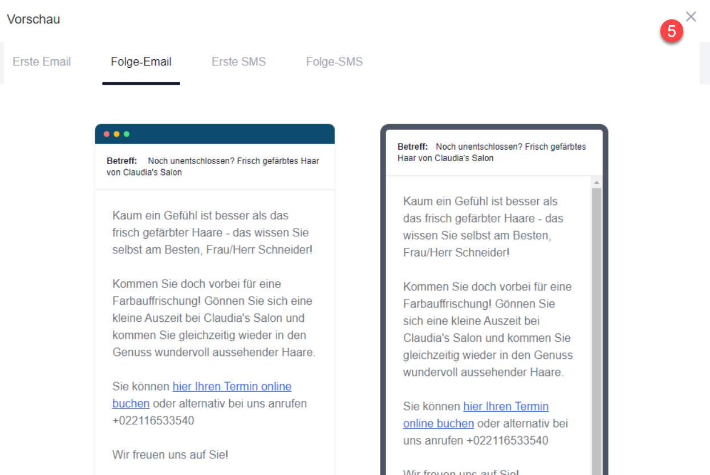This screenshot has height=475, width=710.
Task: Click 'Genuss wundervoll aussehender Haare.' in desktop preview
Action: (x=214, y=353)
